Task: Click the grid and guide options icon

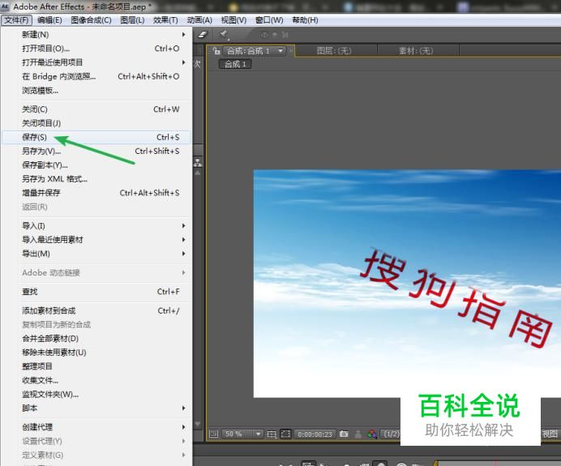Action: (x=272, y=434)
